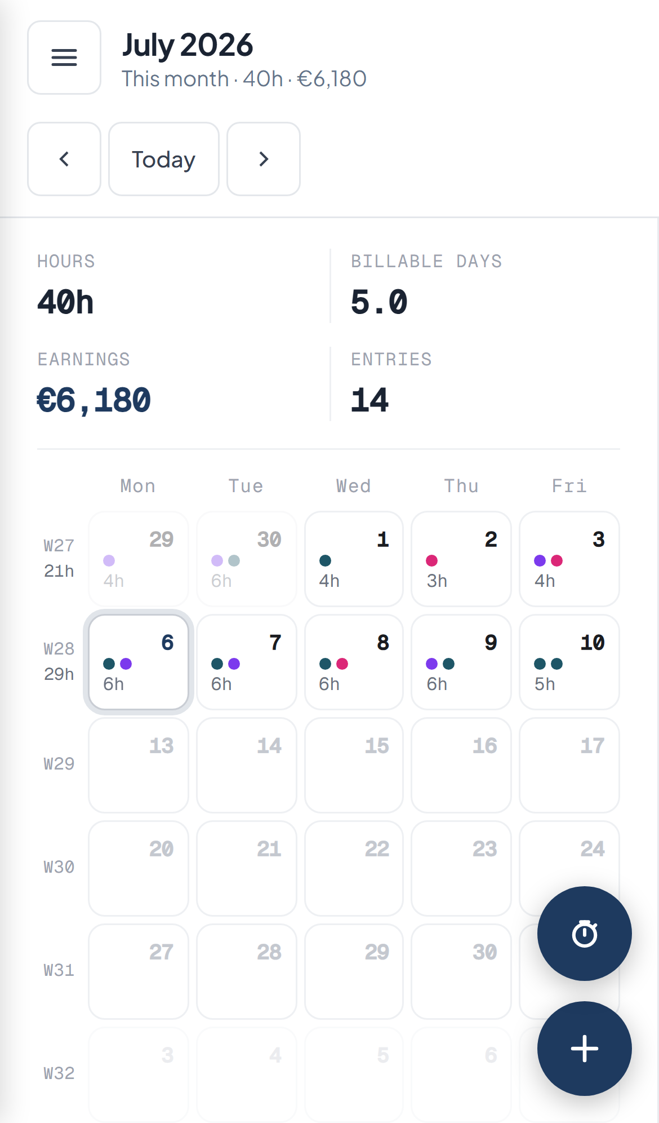Click the W27 week summary

click(59, 558)
